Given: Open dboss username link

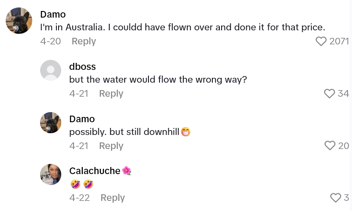Looking at the screenshot, I should tap(82, 67).
